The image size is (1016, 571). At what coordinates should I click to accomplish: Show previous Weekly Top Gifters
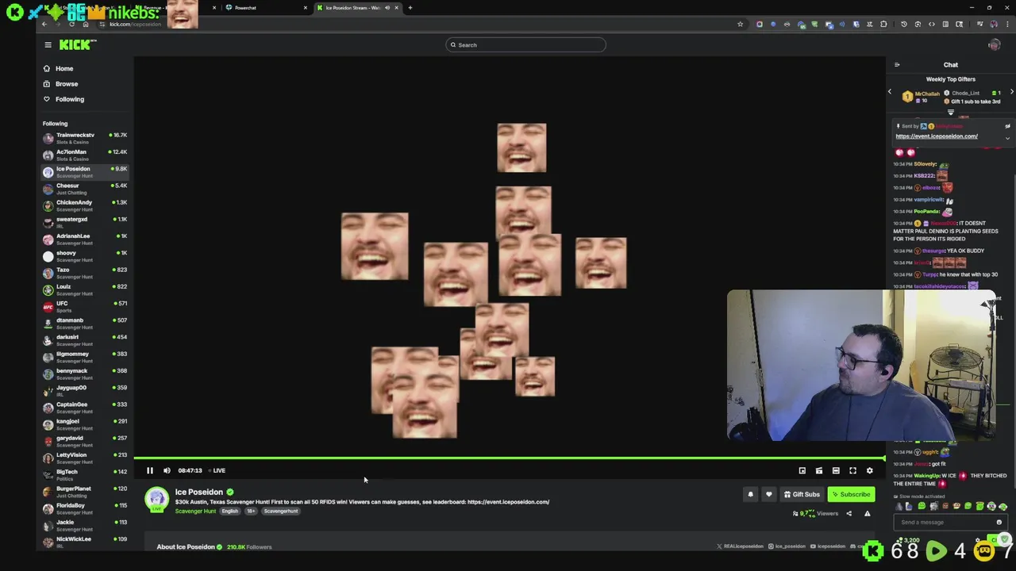(890, 93)
